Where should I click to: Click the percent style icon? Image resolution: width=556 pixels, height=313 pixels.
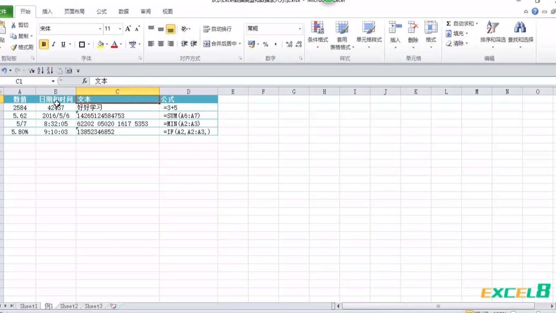265,45
